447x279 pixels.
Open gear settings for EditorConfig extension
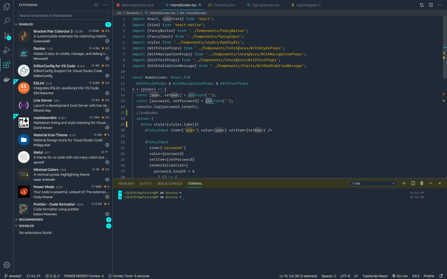(107, 76)
